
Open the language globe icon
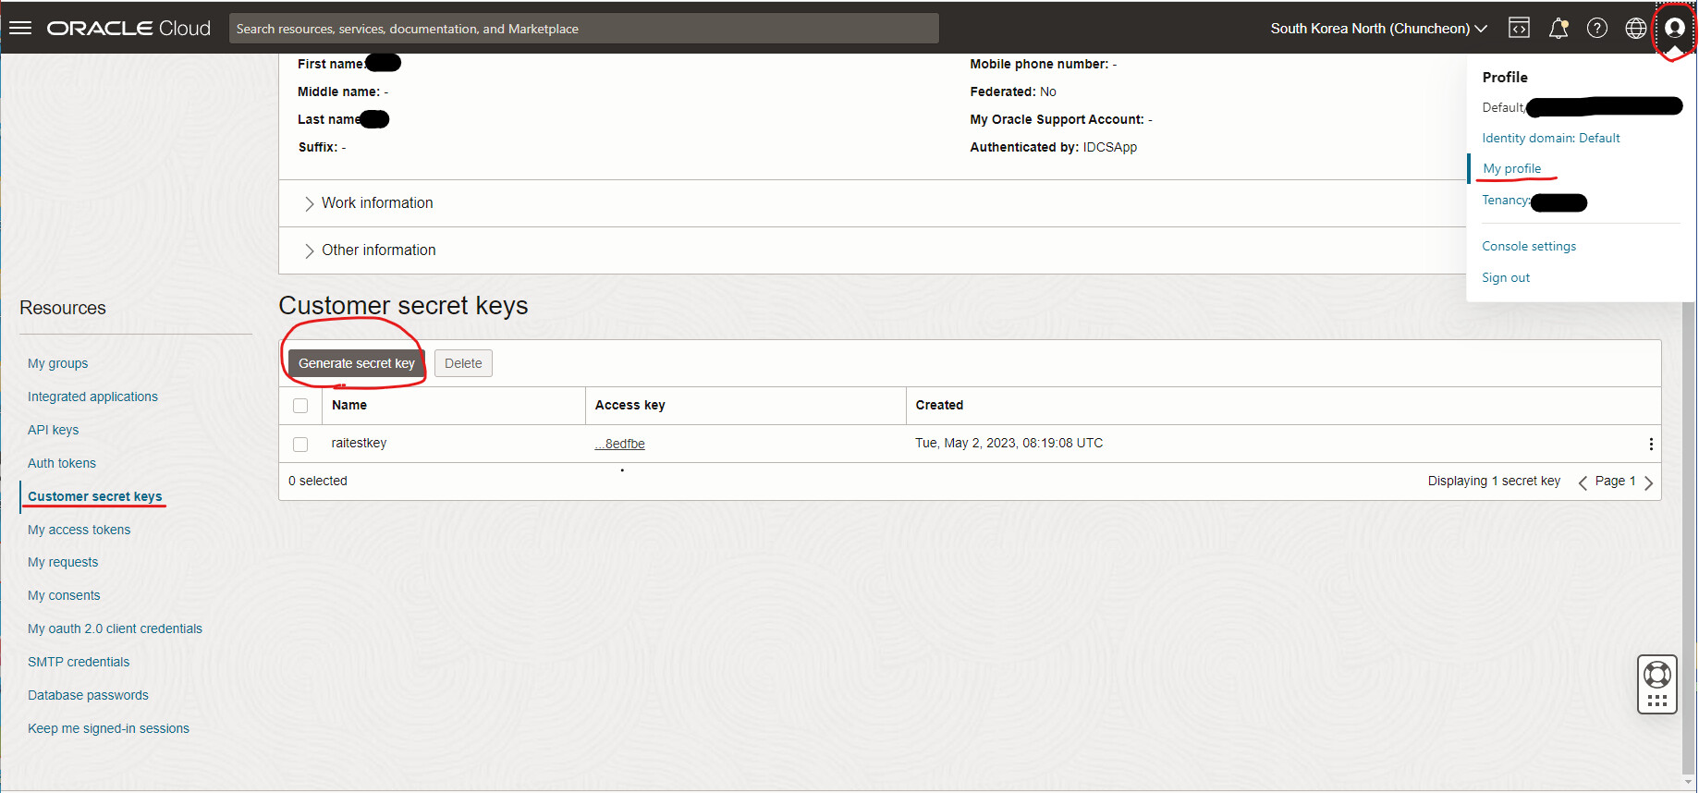tap(1636, 28)
